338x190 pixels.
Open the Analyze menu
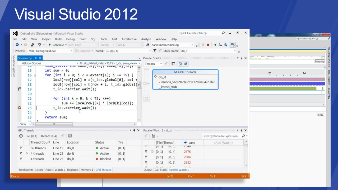tap(146, 39)
